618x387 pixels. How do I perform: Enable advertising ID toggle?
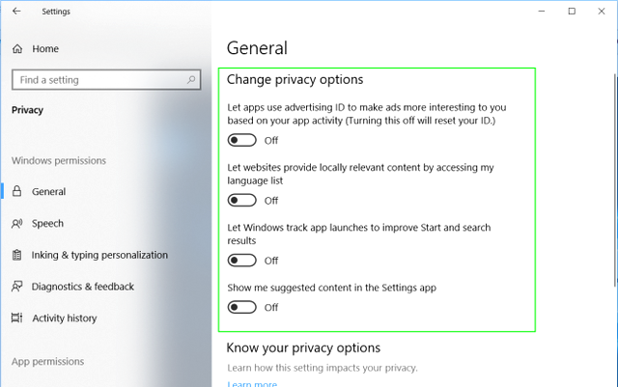coord(241,140)
